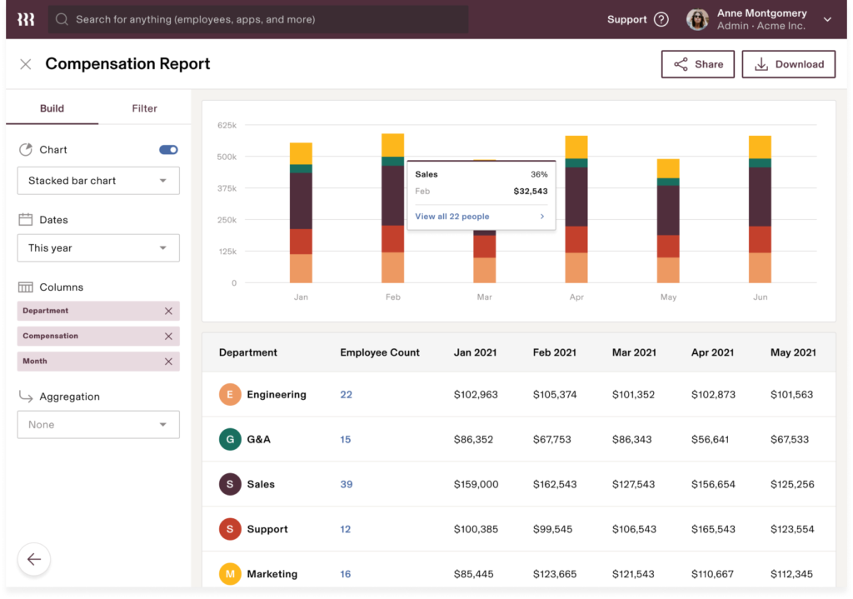The image size is (853, 599).
Task: Click the View all 22 people link
Action: click(x=451, y=216)
